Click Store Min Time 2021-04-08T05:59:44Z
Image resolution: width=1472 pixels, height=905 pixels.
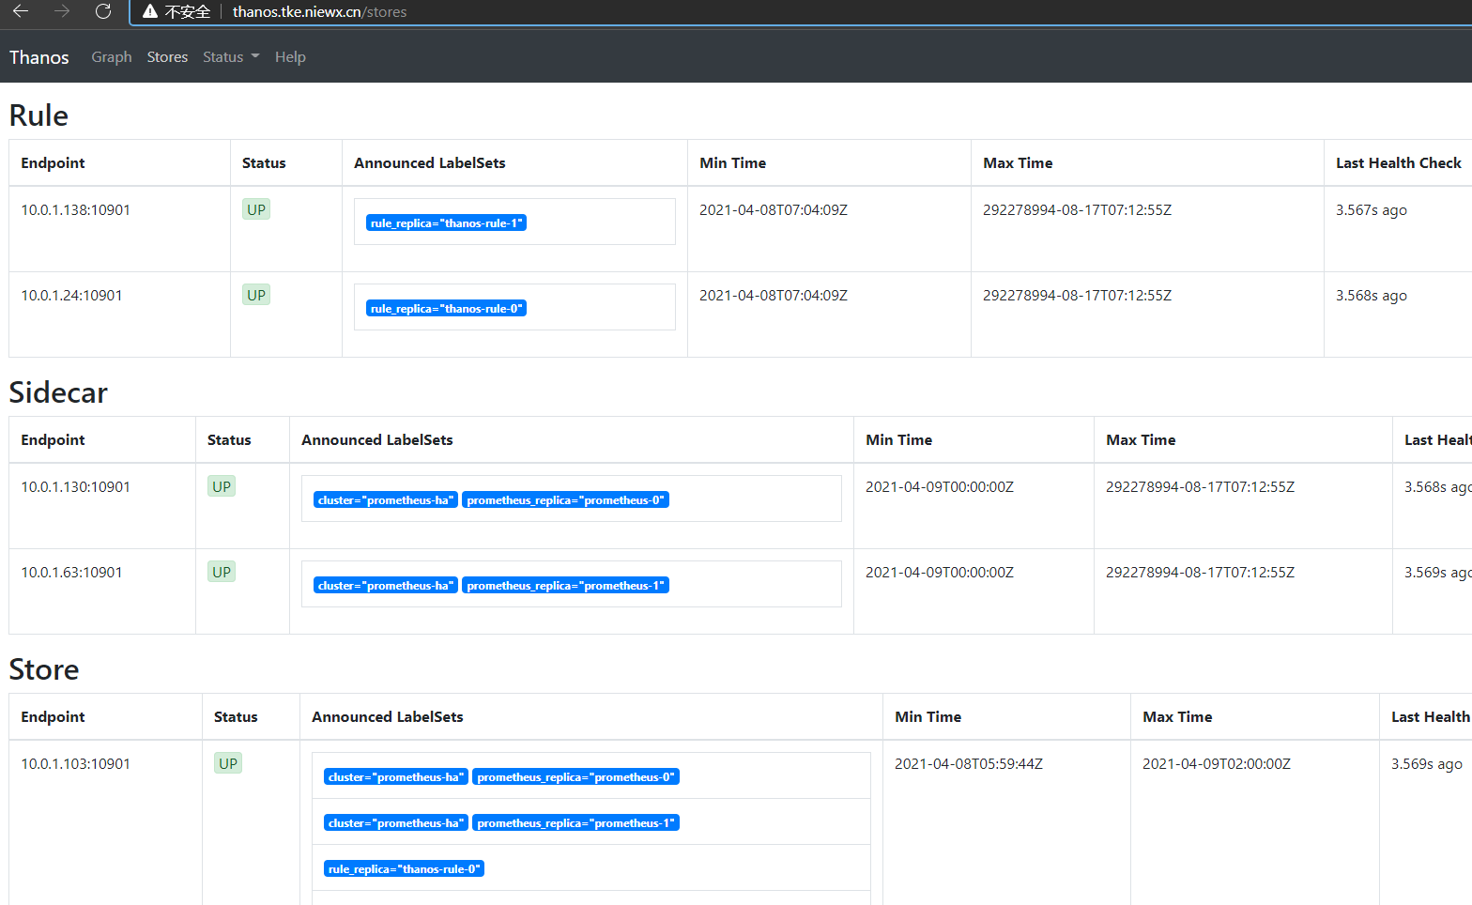(x=969, y=764)
